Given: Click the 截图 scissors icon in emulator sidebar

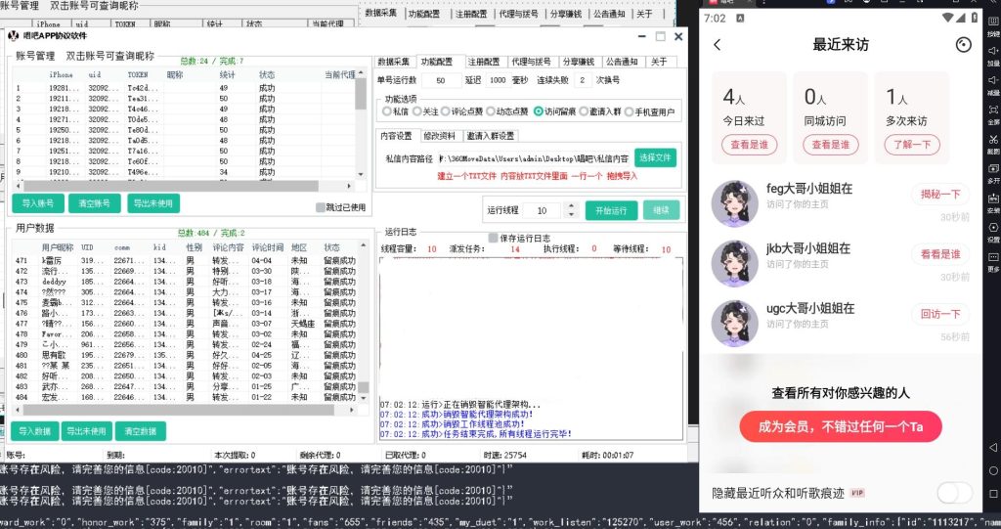Looking at the screenshot, I should [992, 140].
